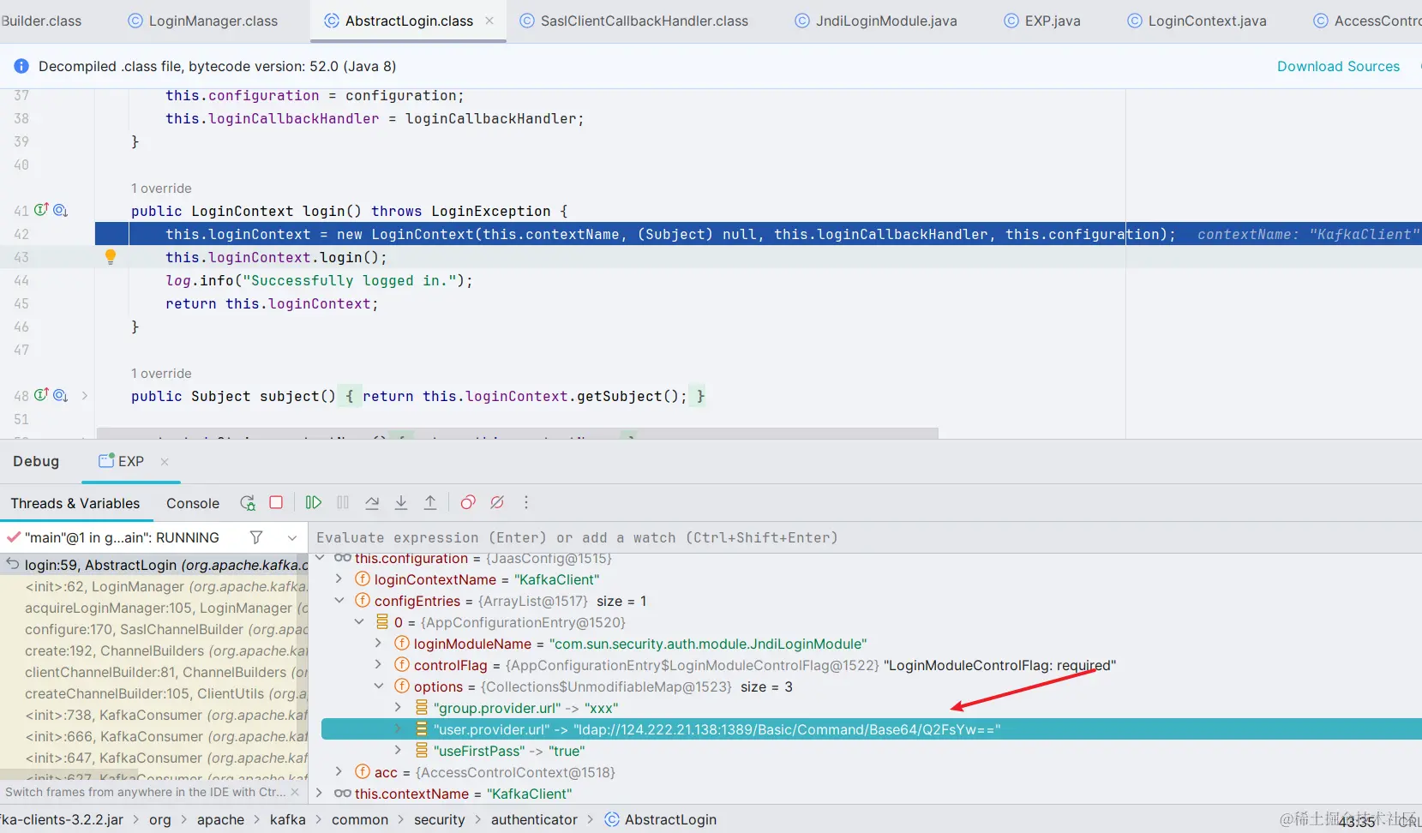Click usages gutter icon on line 41
Screen dimensions: 1422x833
(x=60, y=210)
